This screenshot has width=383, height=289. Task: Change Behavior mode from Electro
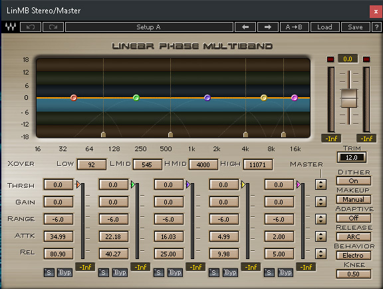tap(354, 255)
